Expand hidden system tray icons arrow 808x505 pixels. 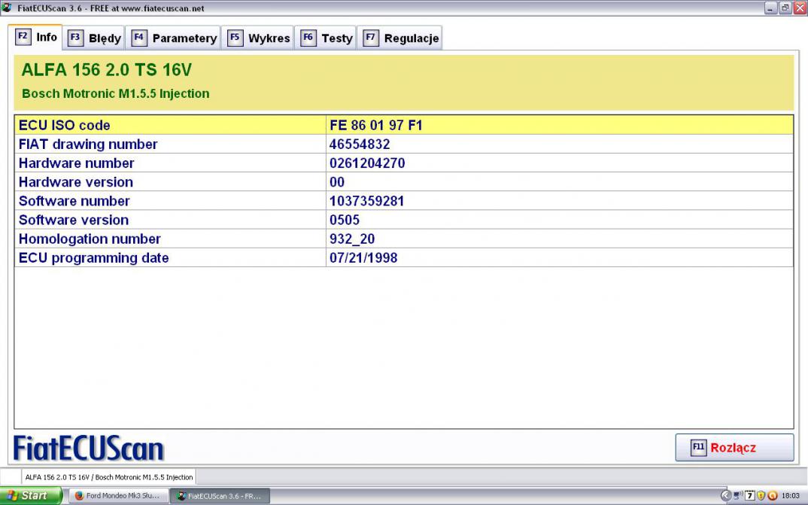coord(725,496)
